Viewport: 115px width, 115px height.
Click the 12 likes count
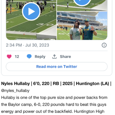(17, 57)
